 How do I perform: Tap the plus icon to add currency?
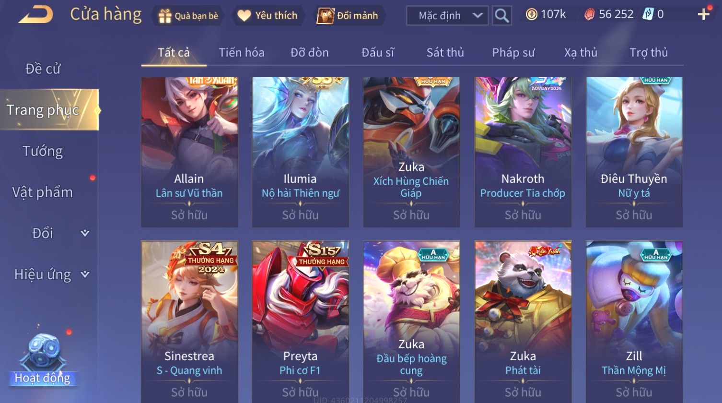[x=704, y=14]
